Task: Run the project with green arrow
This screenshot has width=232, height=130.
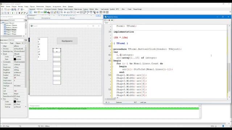Action: [13, 13]
